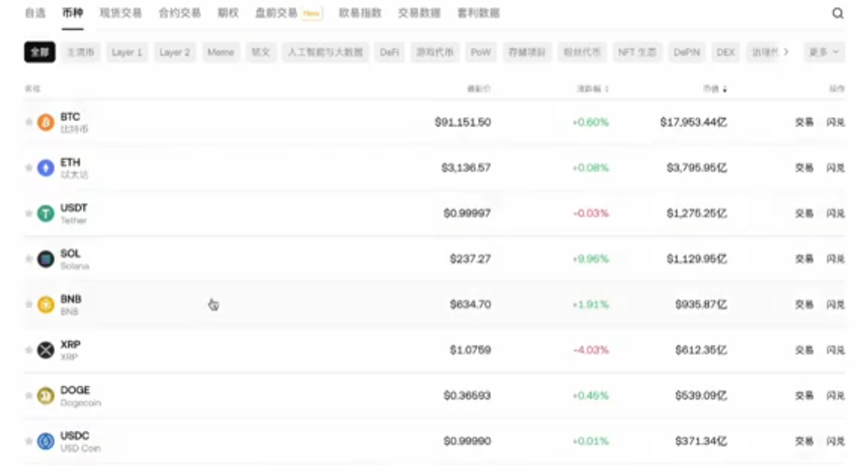Filter by 存储项目 chip
This screenshot has width=861, height=466.
[x=527, y=52]
